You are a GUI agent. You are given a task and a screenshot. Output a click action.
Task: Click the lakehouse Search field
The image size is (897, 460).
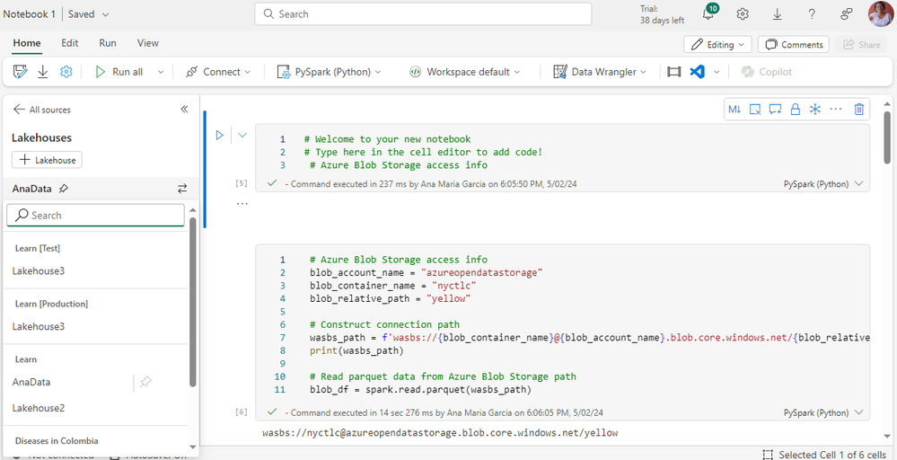tap(95, 215)
